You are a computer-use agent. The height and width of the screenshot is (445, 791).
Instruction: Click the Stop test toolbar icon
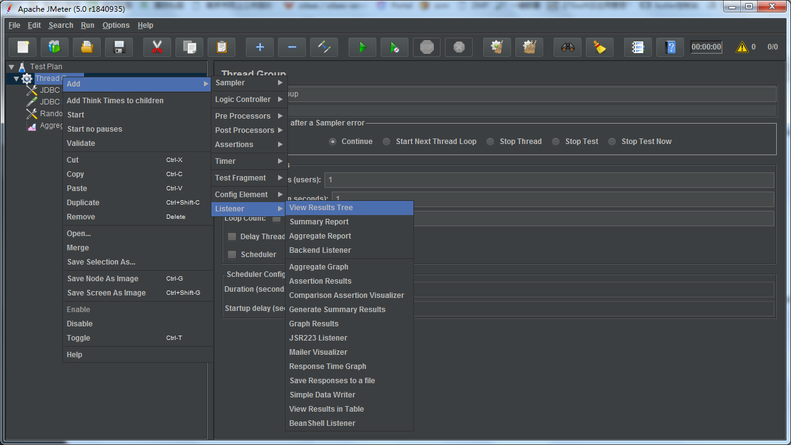tap(427, 47)
